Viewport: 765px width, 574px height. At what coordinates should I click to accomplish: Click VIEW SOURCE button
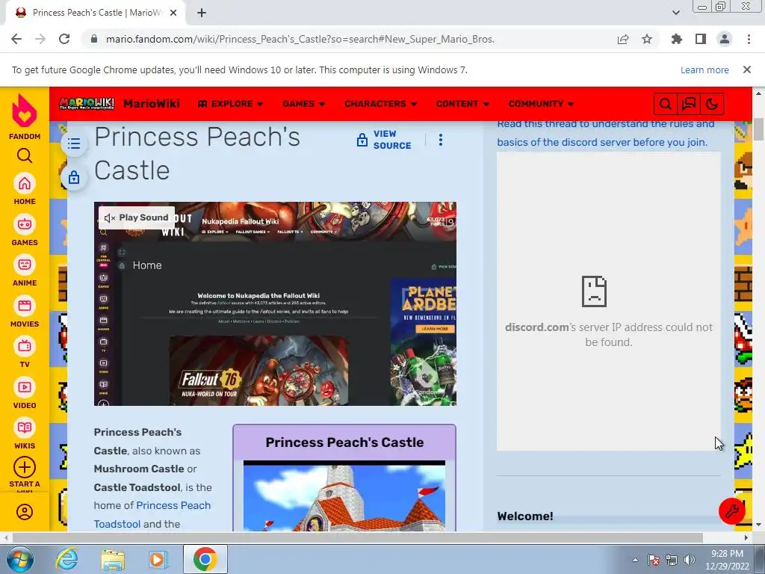point(384,140)
